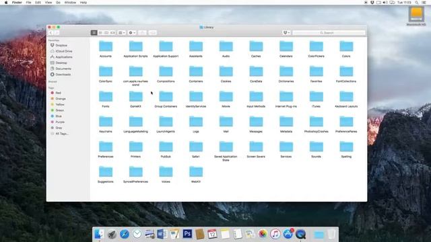Open the Help menu

click(84, 3)
